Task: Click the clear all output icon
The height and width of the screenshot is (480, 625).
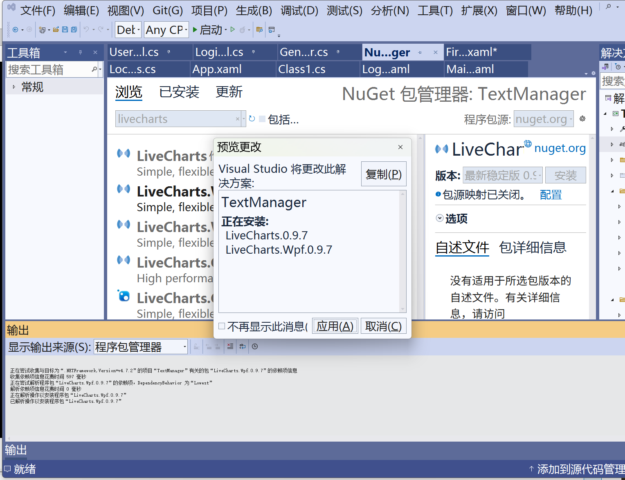Action: pos(230,346)
